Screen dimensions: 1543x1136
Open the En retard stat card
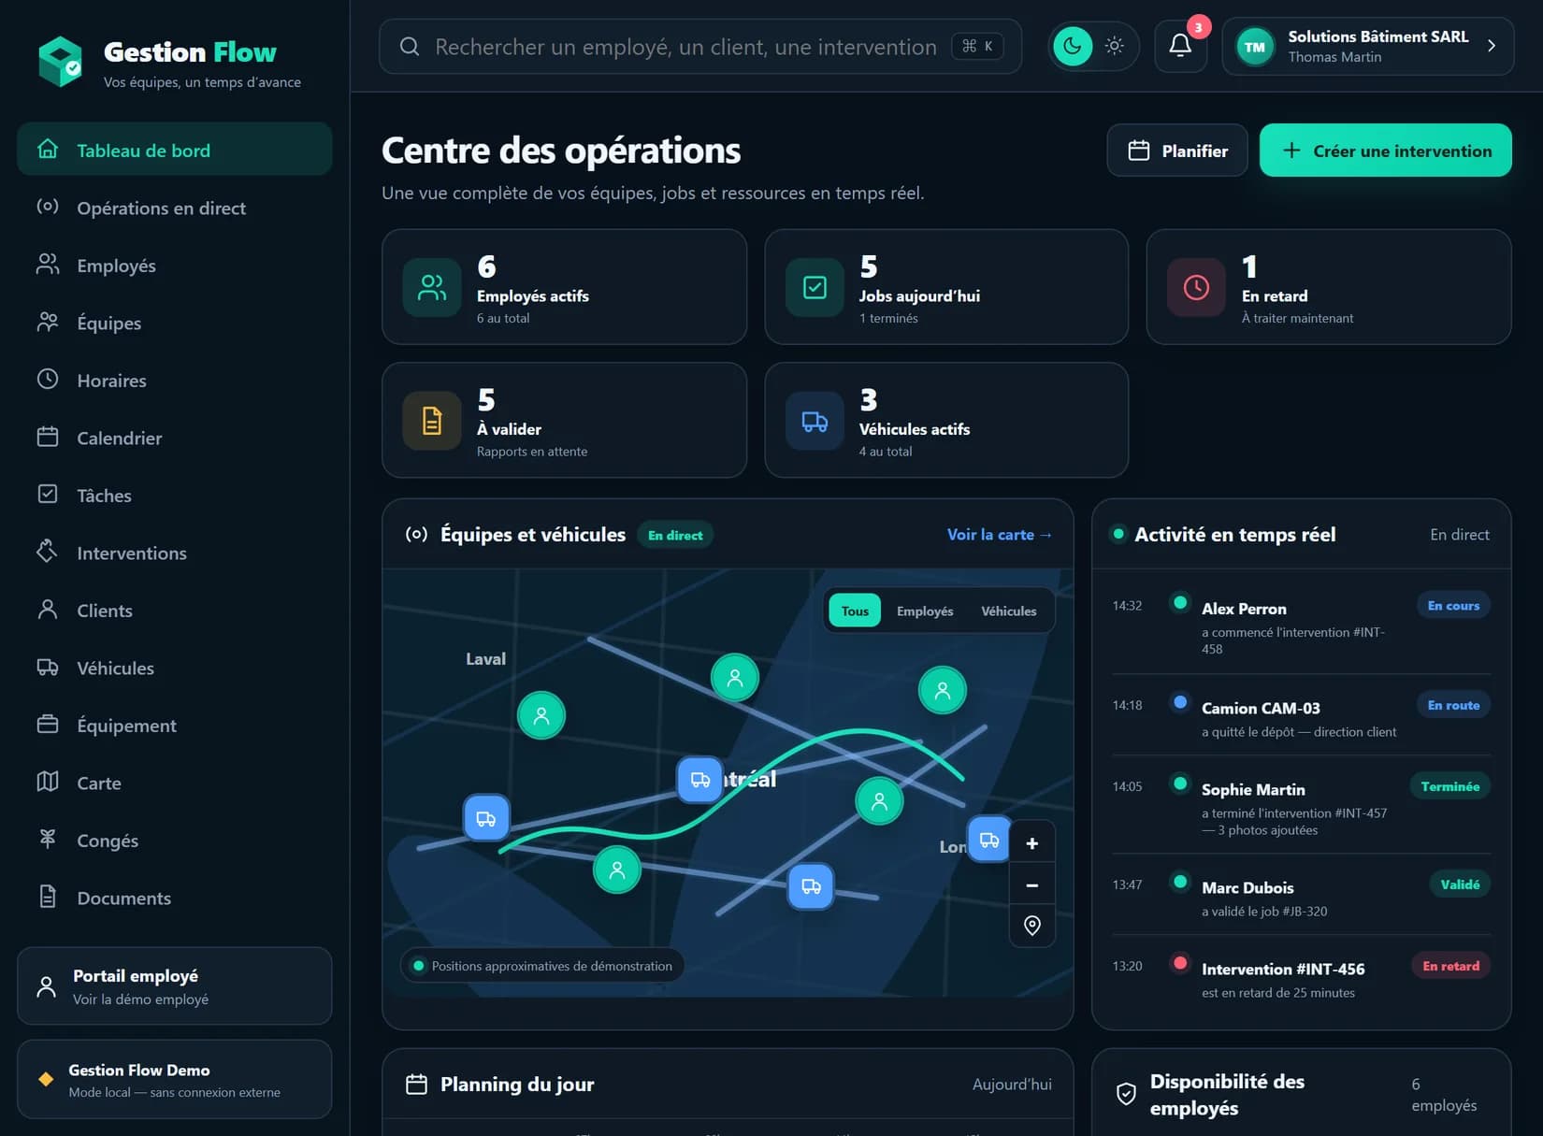1329,287
